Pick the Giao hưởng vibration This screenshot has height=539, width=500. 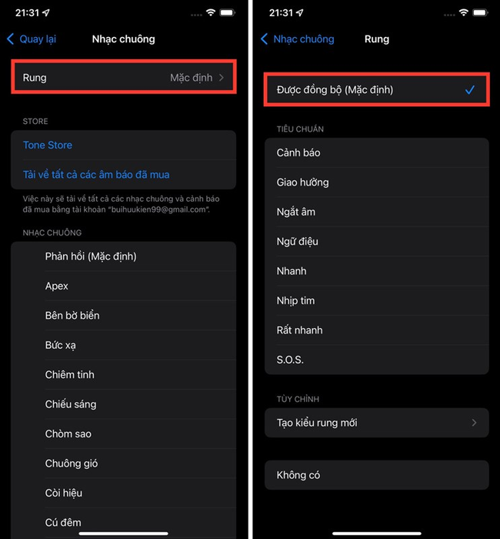377,182
